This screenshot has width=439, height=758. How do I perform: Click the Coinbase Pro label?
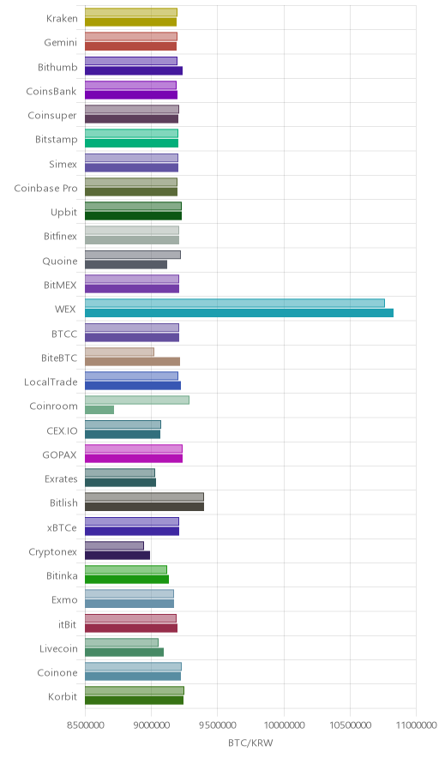pos(45,188)
